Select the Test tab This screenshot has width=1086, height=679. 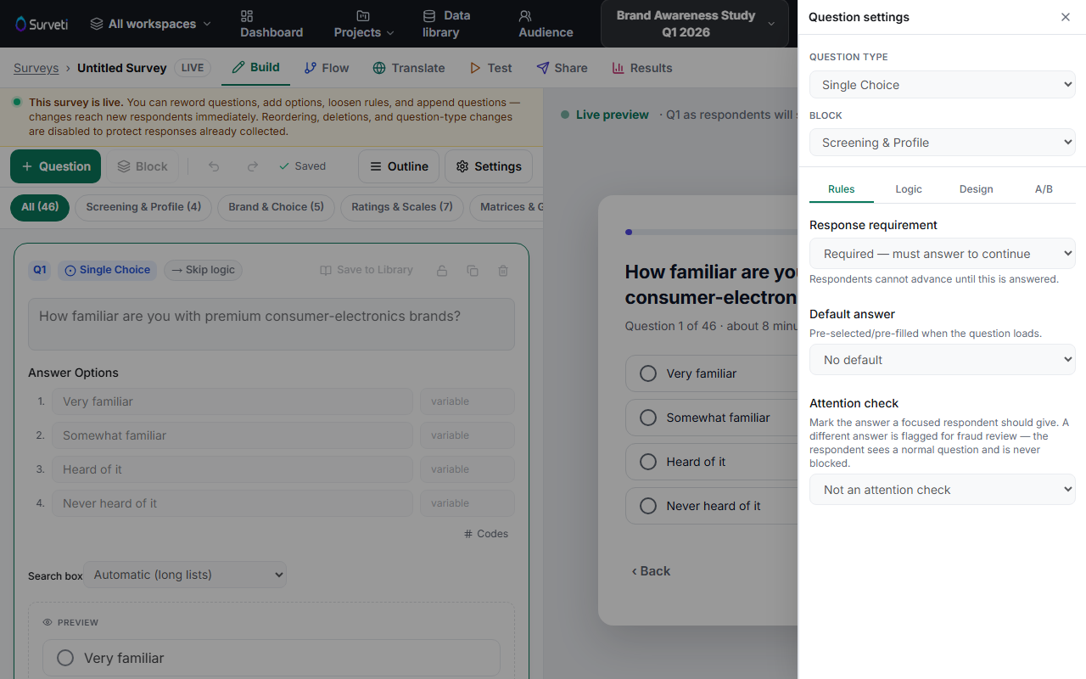(x=490, y=68)
